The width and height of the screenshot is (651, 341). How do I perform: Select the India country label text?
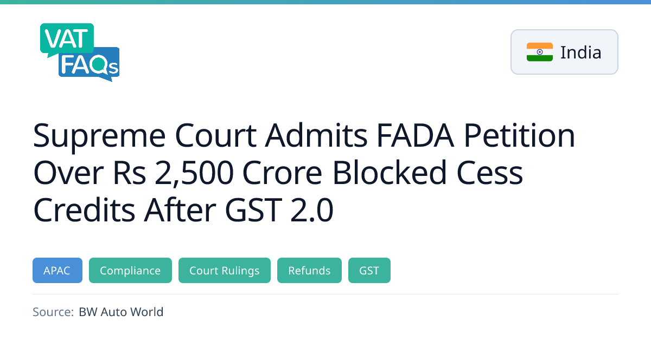pyautogui.click(x=580, y=53)
